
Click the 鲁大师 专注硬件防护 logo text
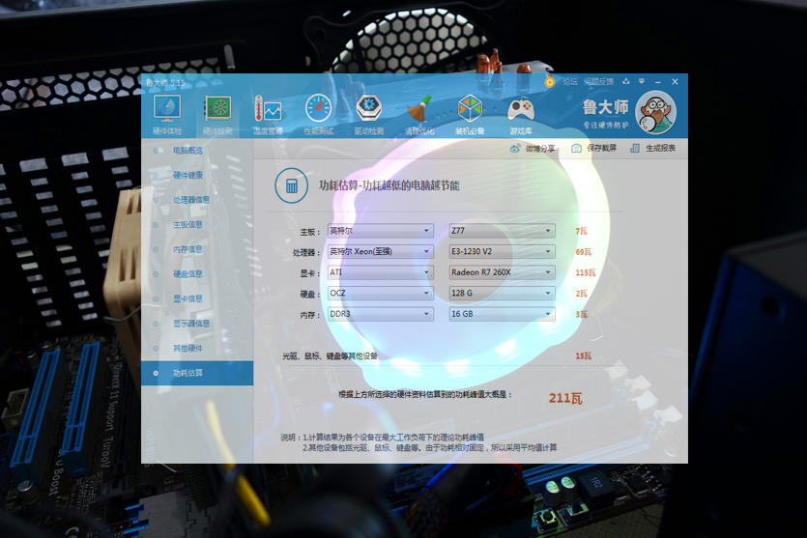[605, 114]
